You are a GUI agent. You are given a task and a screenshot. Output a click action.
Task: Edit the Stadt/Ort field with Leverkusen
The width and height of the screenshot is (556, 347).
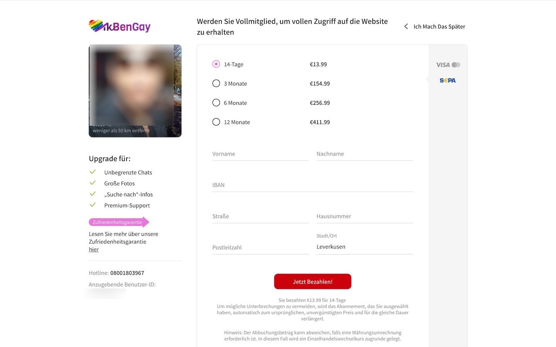tap(364, 247)
